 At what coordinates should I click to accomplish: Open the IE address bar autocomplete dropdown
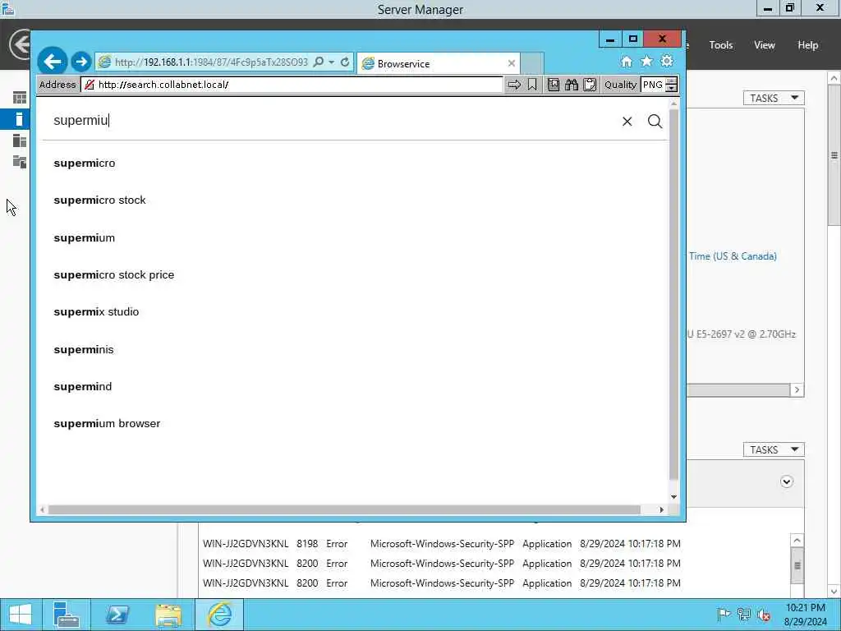[x=332, y=62]
